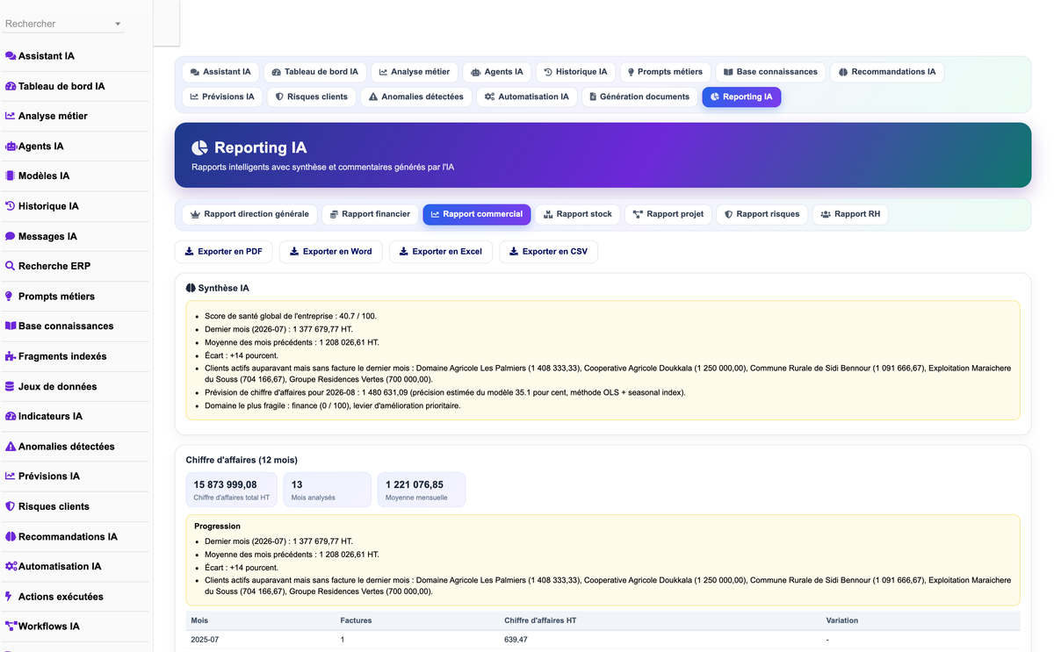Select the Rapport financier report
Screen dimensions: 1054x652
tap(370, 214)
